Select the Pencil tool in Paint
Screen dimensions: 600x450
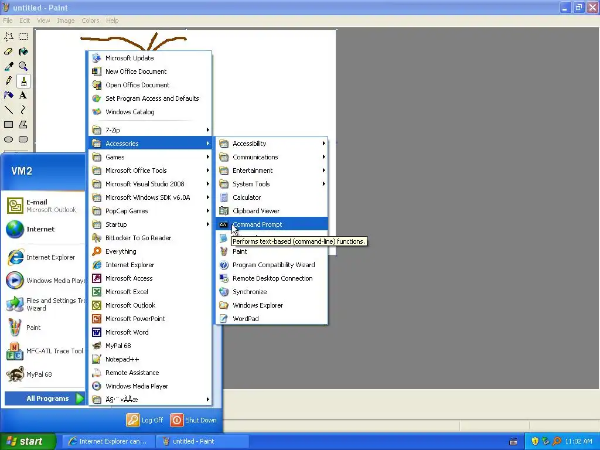click(9, 81)
